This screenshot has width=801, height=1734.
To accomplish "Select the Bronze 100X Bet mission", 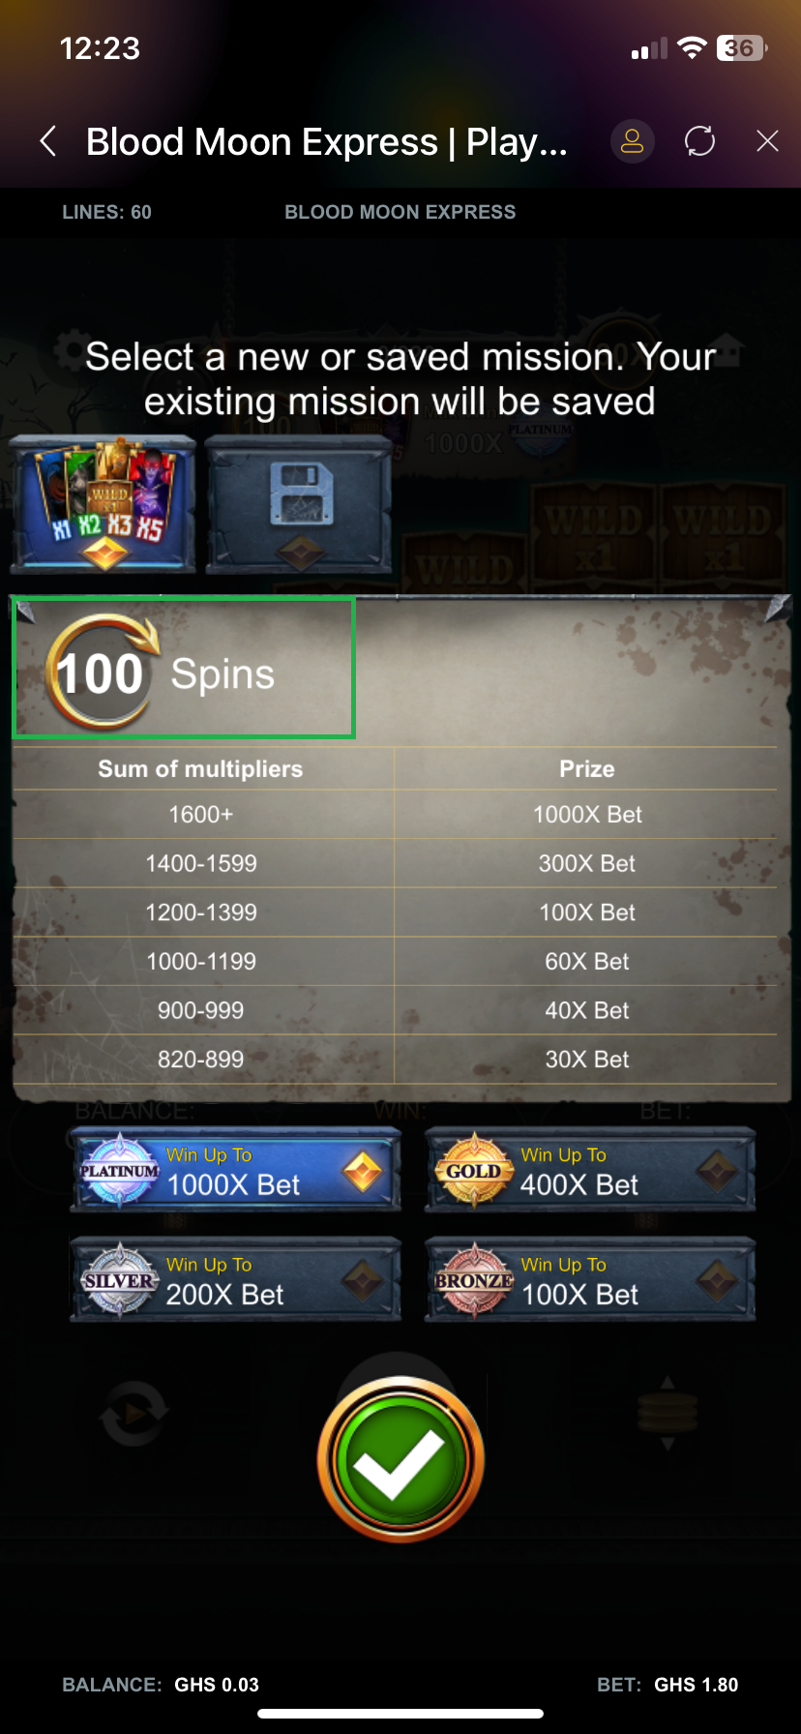I will pos(589,1280).
